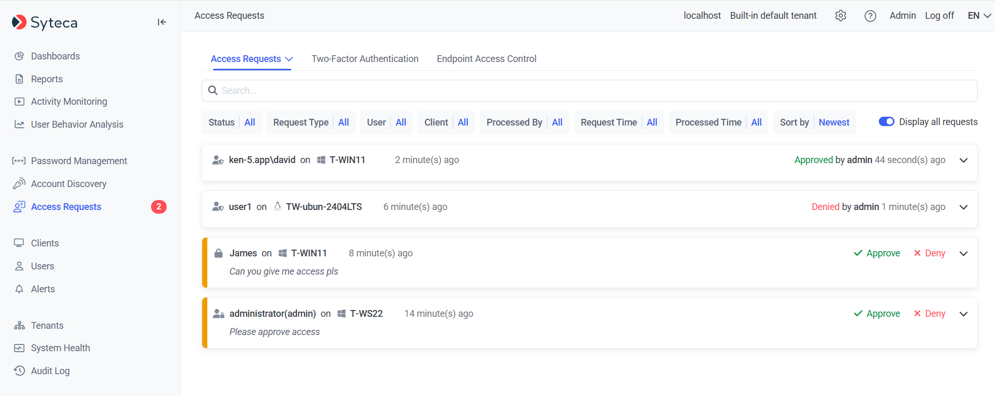This screenshot has width=995, height=396.
Task: Click the Audit Log history icon
Action: tap(19, 371)
